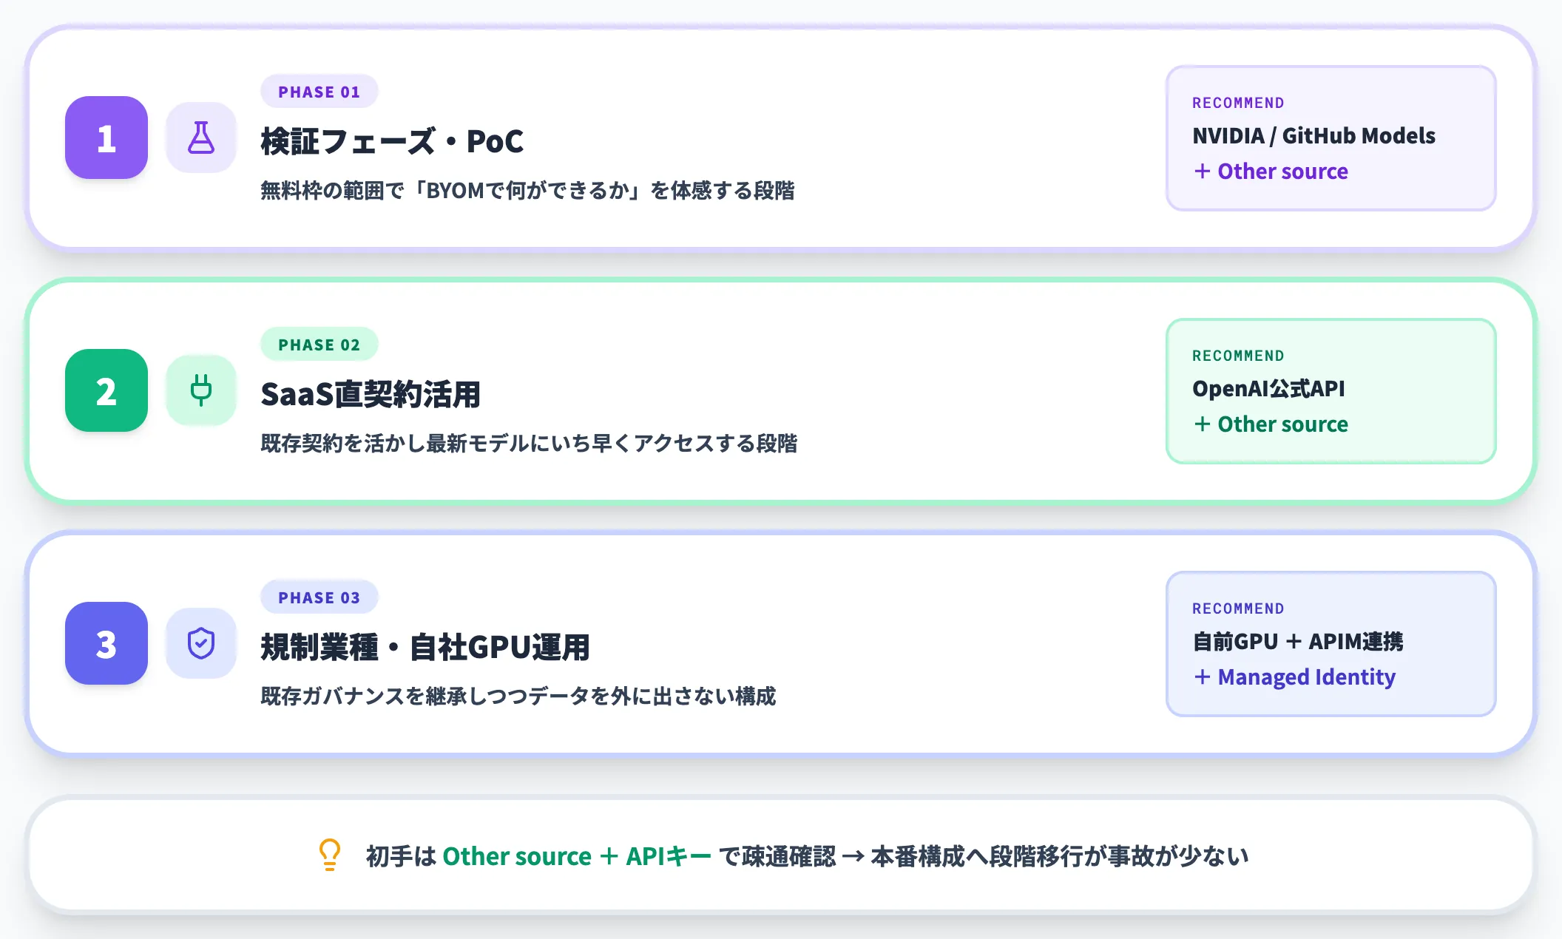Click the purple + Other source text

click(1271, 172)
